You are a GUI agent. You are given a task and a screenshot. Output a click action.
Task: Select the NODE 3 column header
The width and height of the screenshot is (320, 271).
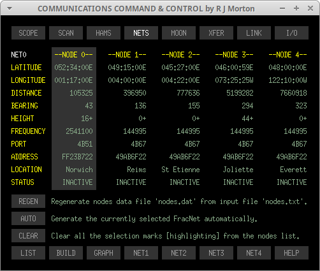point(234,55)
